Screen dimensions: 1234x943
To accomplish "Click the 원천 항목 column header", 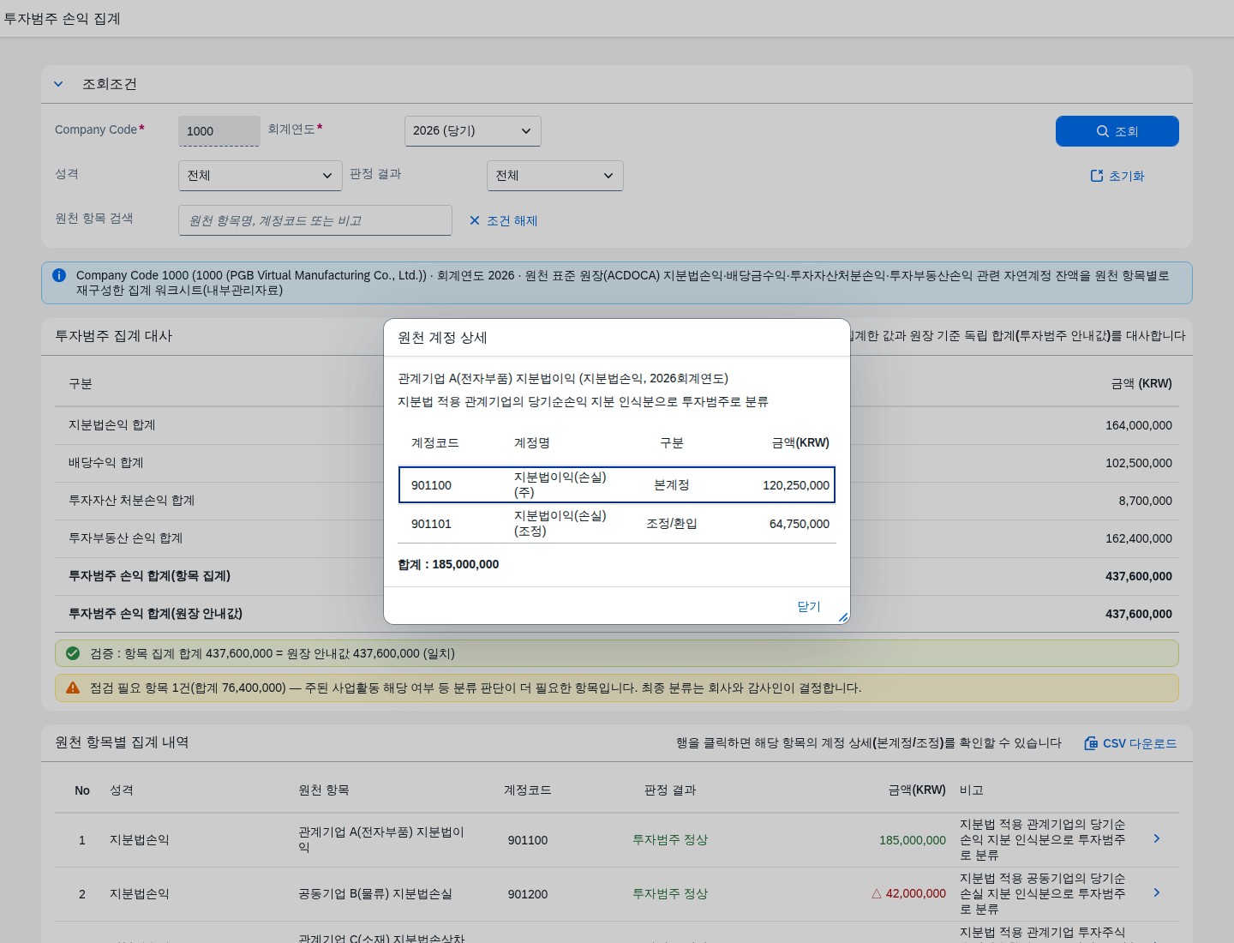I will pos(324,790).
